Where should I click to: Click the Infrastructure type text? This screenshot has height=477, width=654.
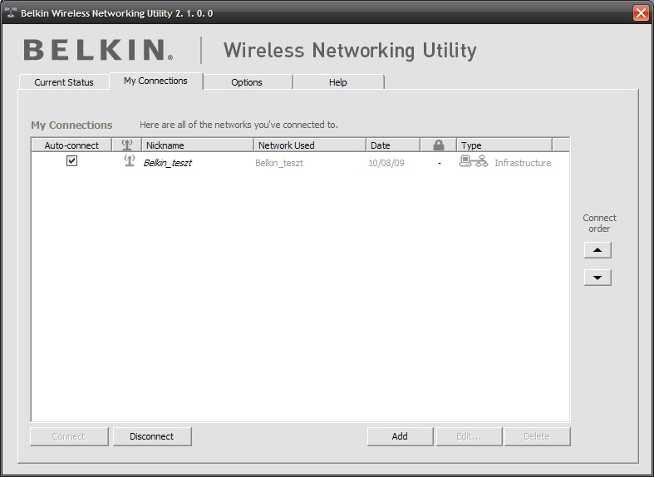click(523, 163)
